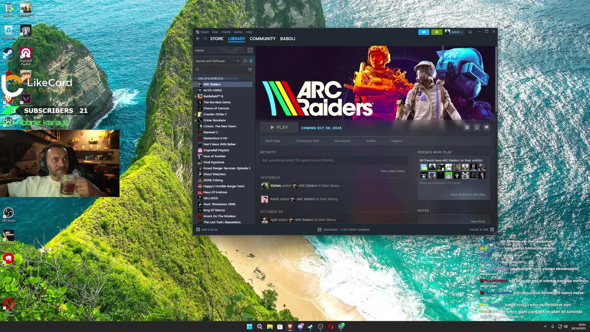Image resolution: width=590 pixels, height=332 pixels.
Task: Show ARC Raiders game info icon
Action: (477, 127)
